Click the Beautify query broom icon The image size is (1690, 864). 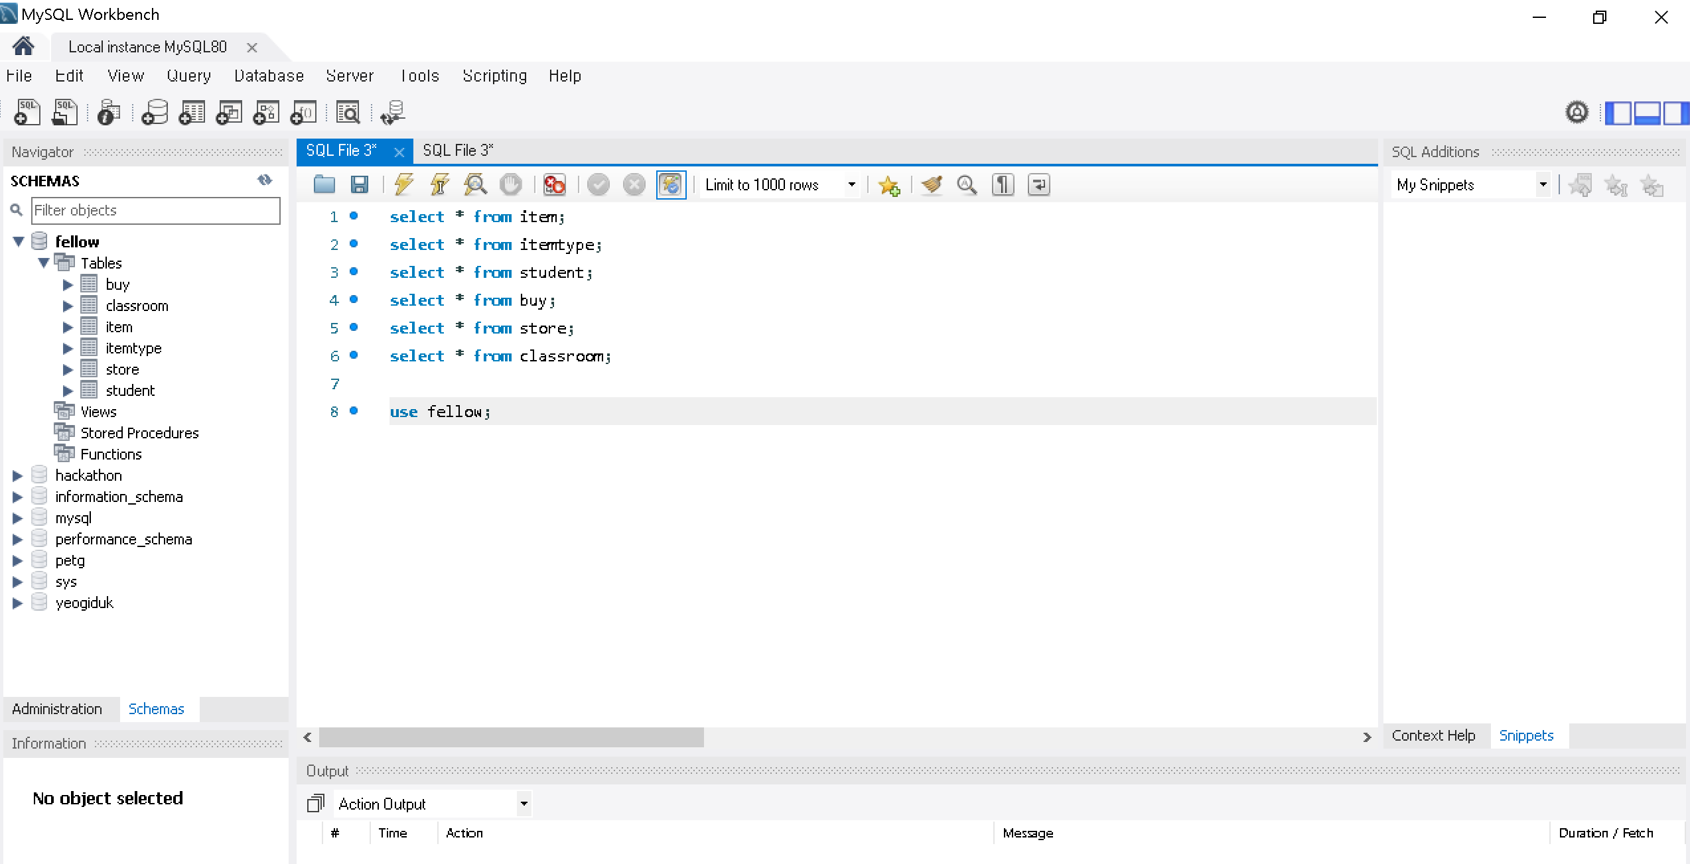pyautogui.click(x=932, y=184)
